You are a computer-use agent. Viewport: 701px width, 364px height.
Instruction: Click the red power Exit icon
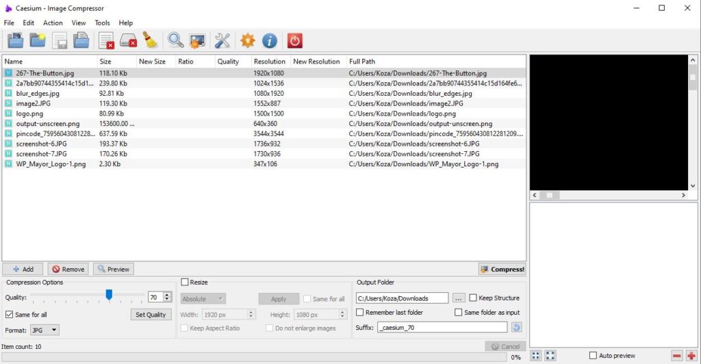(x=294, y=40)
